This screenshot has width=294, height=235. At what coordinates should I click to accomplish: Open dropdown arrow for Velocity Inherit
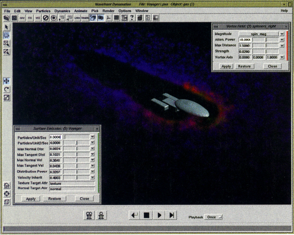92,178
